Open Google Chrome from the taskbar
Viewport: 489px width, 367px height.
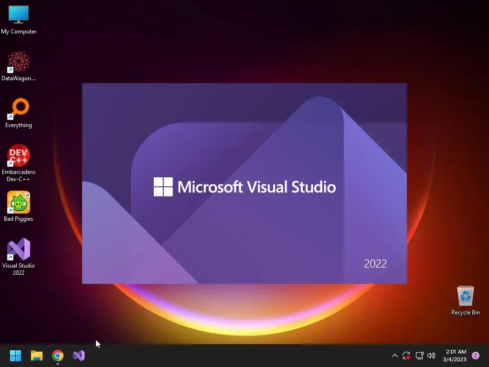pos(58,356)
